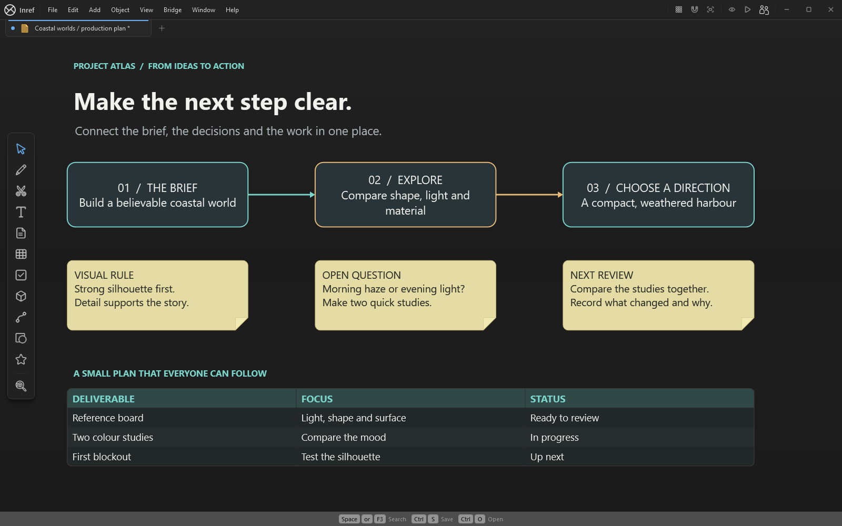Image resolution: width=842 pixels, height=526 pixels.
Task: Select the star favorites tool
Action: point(21,359)
